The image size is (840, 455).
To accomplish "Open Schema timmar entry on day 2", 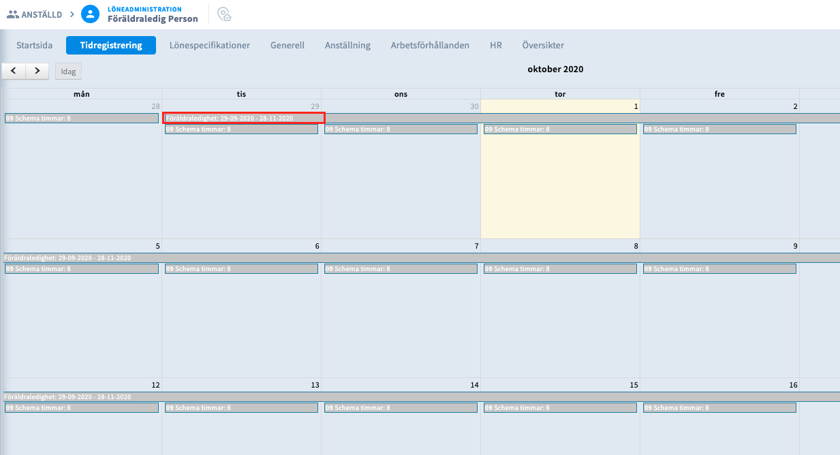I will click(x=719, y=129).
